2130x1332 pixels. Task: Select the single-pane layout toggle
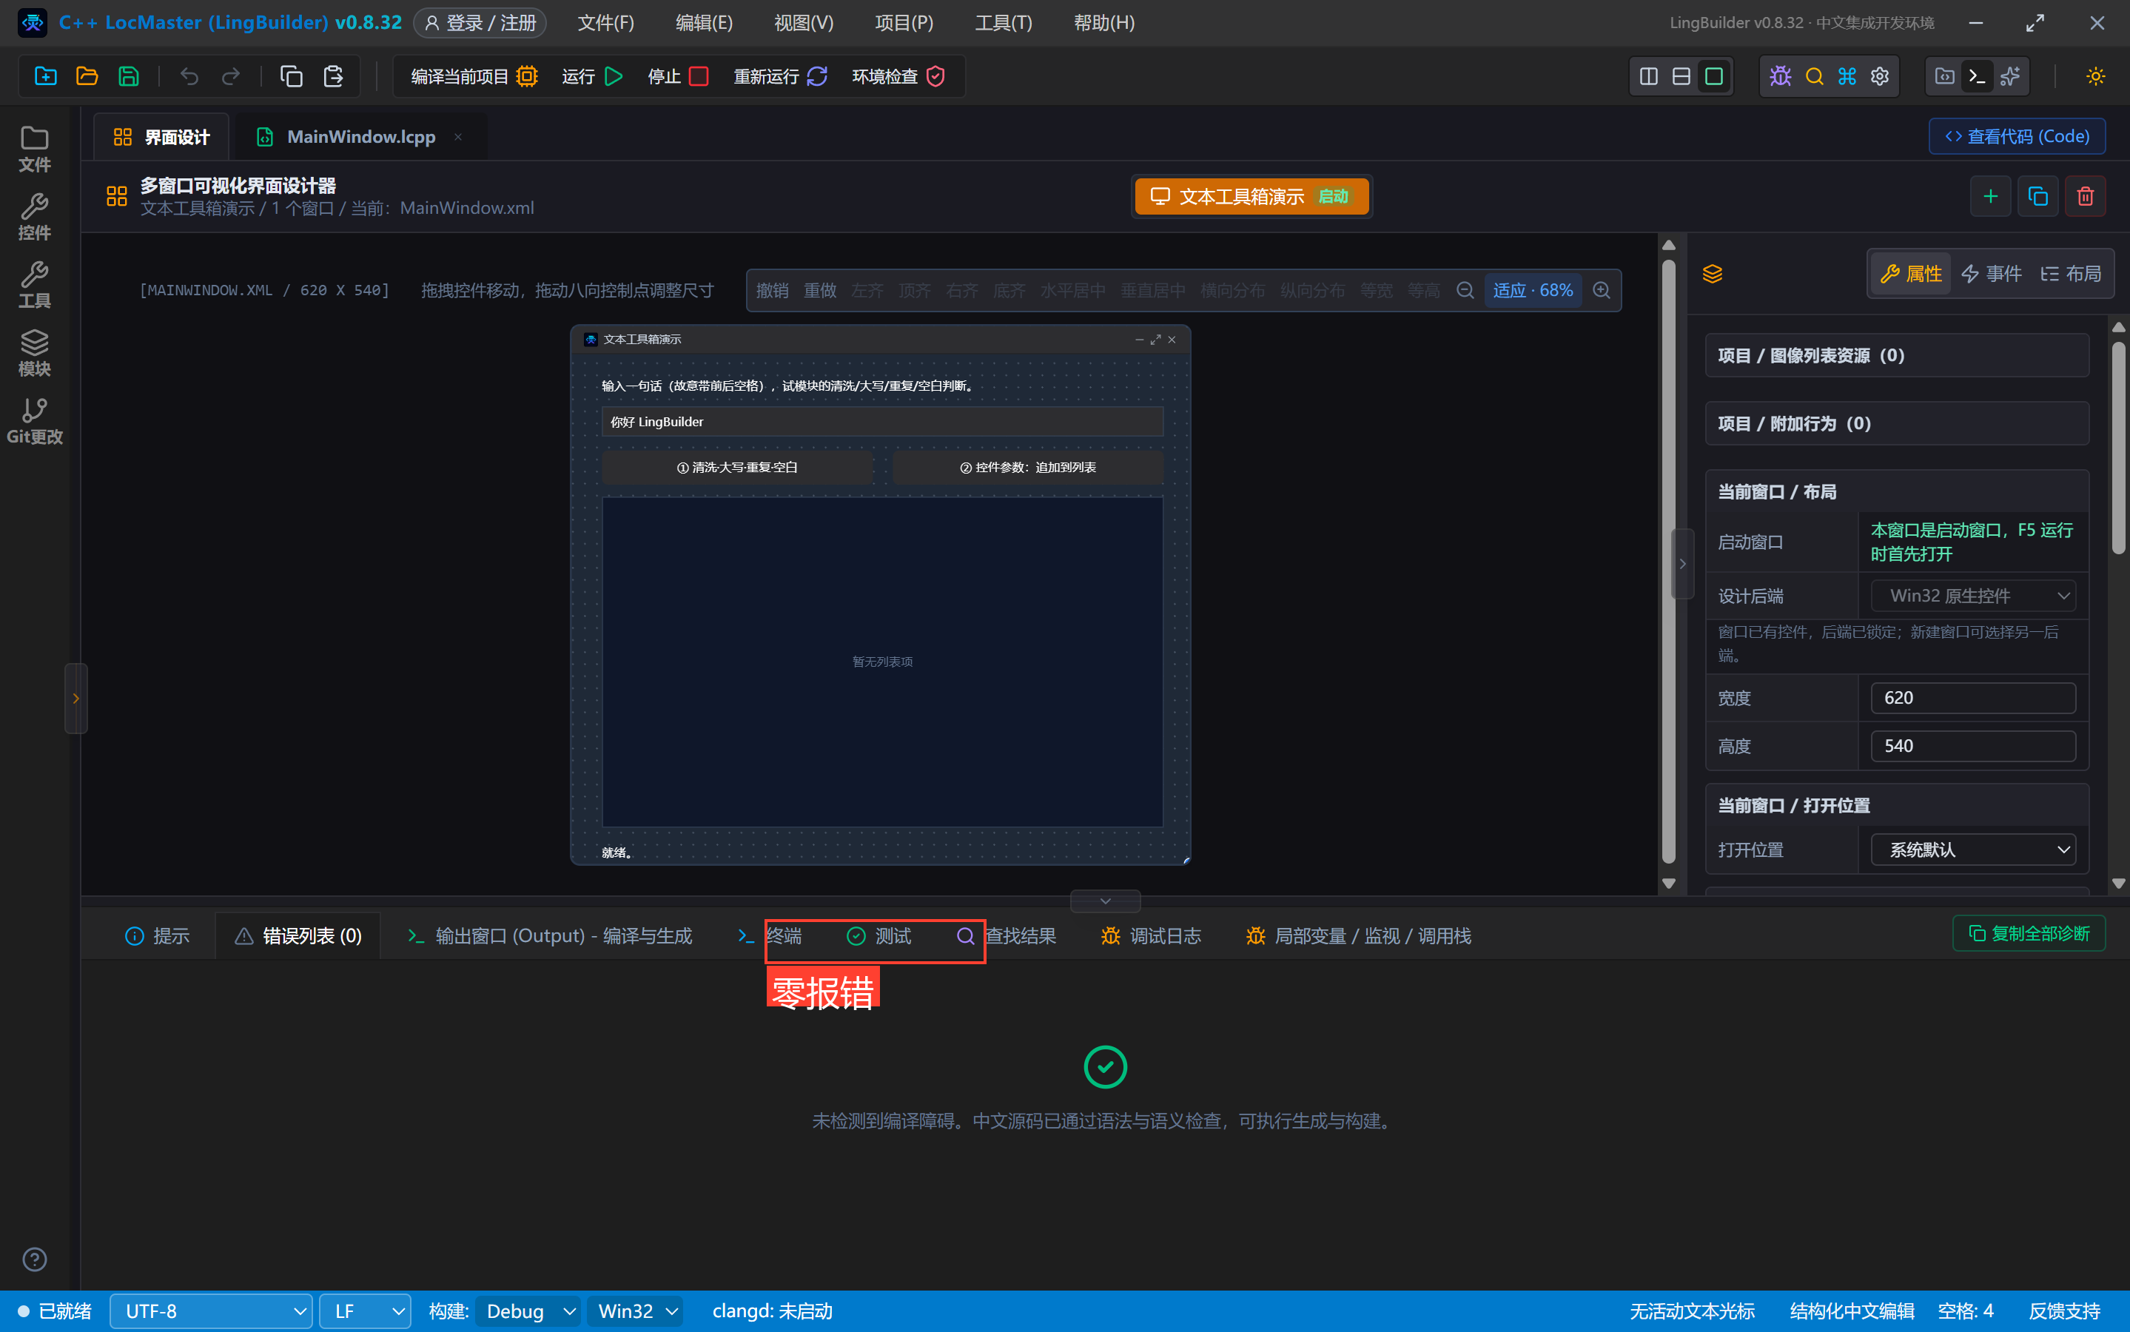pos(1713,75)
